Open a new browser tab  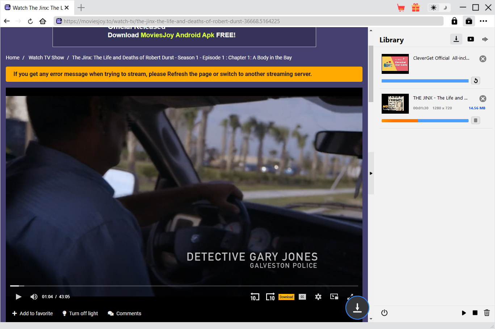tap(81, 8)
